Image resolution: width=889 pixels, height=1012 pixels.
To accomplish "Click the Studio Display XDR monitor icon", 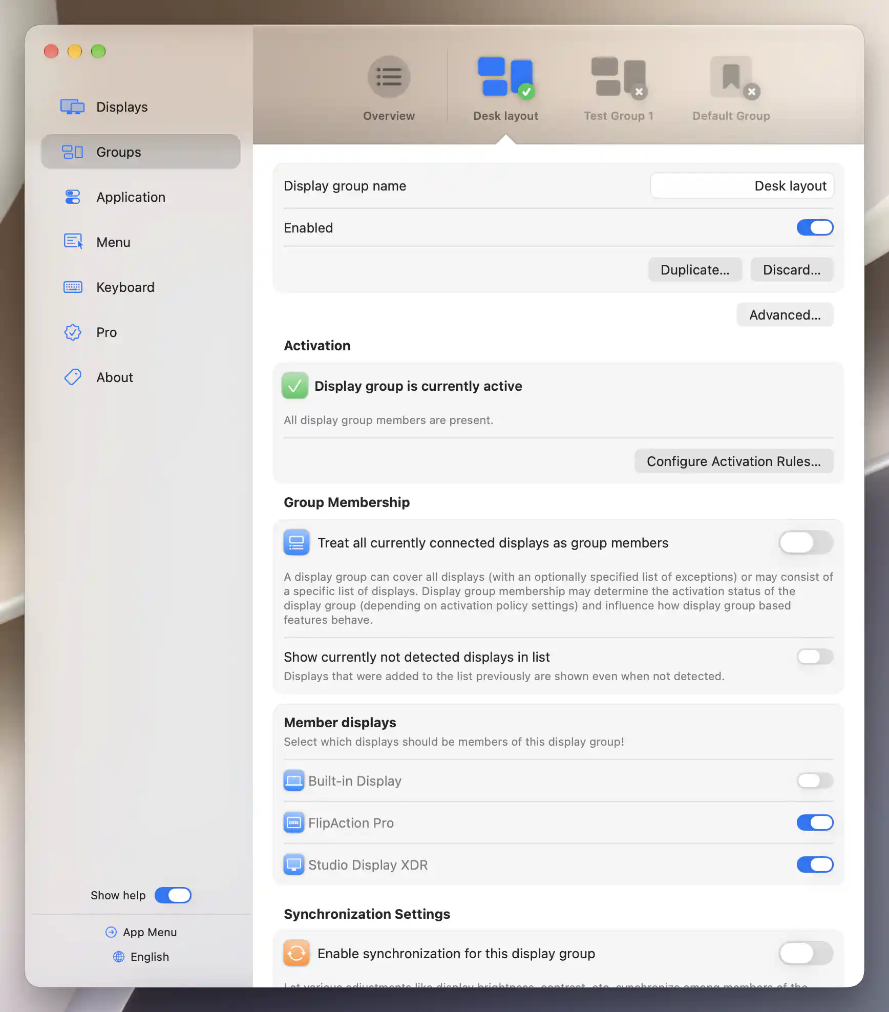I will pyautogui.click(x=294, y=865).
